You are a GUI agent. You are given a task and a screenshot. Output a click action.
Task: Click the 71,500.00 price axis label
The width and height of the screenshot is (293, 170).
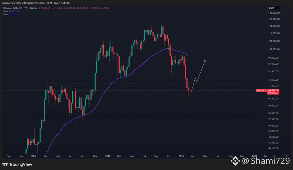point(274,86)
